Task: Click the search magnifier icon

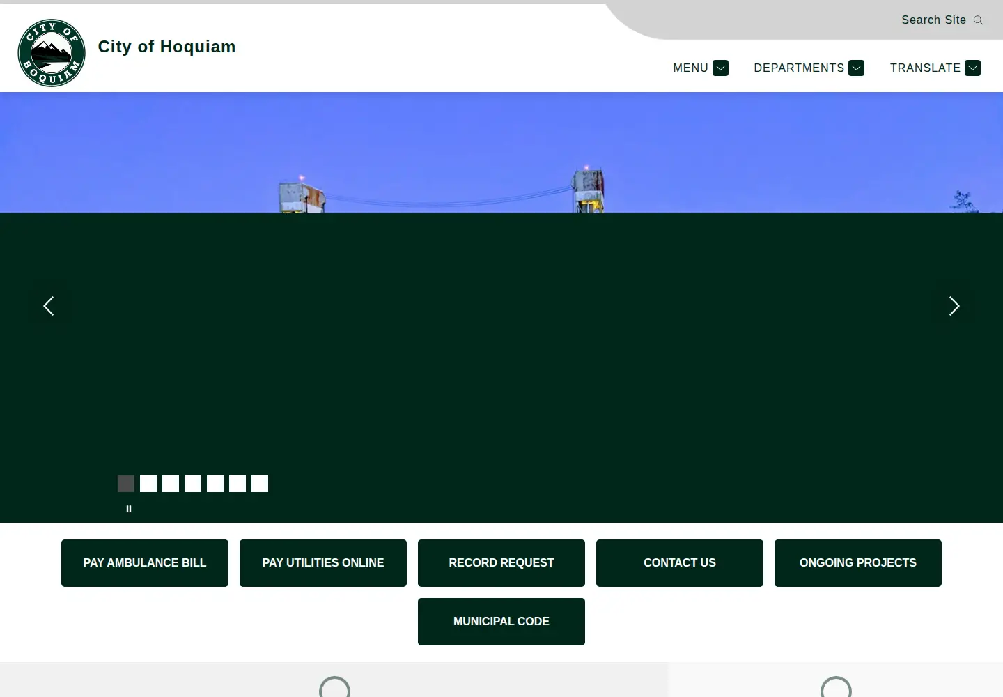Action: coord(979,20)
